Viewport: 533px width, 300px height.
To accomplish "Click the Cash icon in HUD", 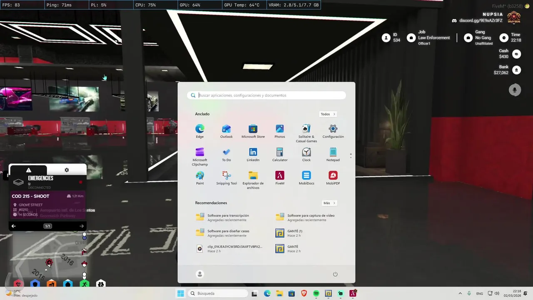I will click(x=516, y=54).
